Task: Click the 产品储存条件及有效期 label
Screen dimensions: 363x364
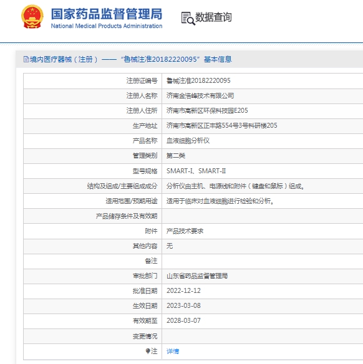Action: 127,216
